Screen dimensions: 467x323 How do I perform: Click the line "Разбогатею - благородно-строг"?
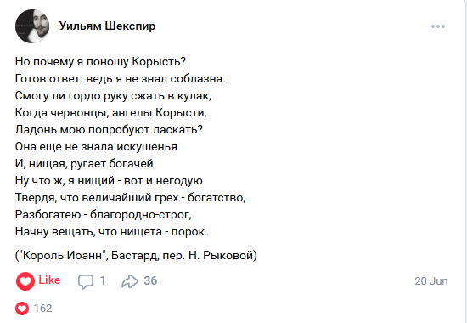point(103,215)
